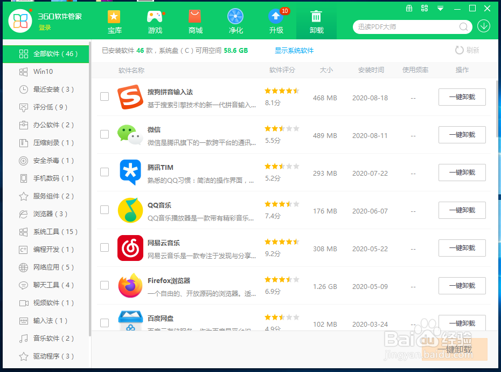This screenshot has height=372, width=501.
Task: Open the 商城 store tab
Action: click(x=195, y=22)
